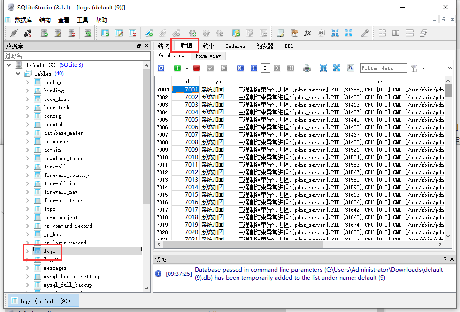Expand the firewall_ip table node
The image size is (460, 312).
pos(28,183)
